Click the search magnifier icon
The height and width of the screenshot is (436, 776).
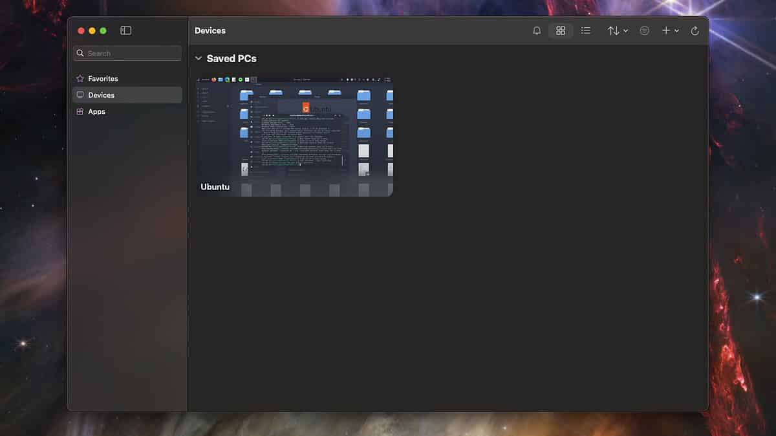pyautogui.click(x=80, y=52)
